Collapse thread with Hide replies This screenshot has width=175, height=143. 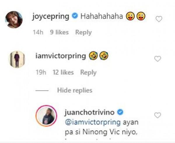click(x=75, y=90)
